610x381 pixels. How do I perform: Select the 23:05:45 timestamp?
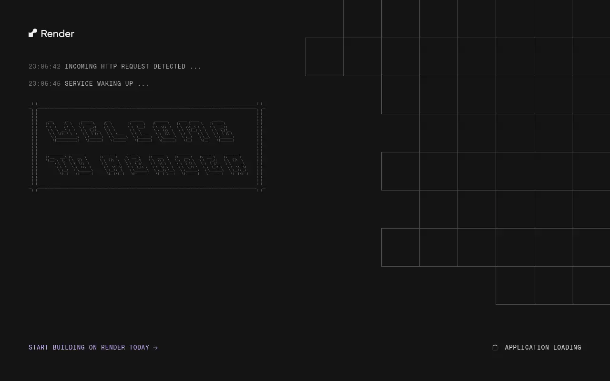45,84
